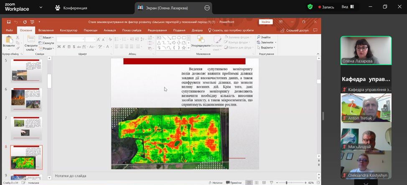Click Zoom screen share more options icon
This screenshot has width=407, height=185.
coord(207,8)
